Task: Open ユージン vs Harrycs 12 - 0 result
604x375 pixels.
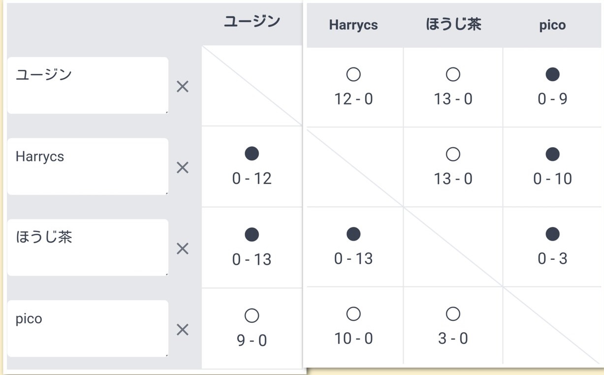Action: tap(353, 88)
